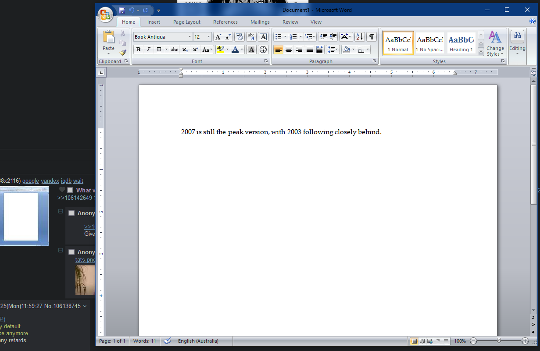This screenshot has height=351, width=540.
Task: Align text to the right
Action: tap(299, 50)
